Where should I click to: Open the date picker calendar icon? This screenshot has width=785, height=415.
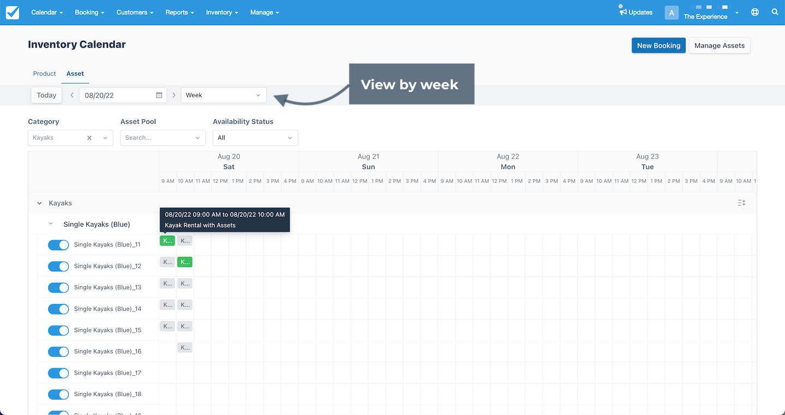(159, 95)
